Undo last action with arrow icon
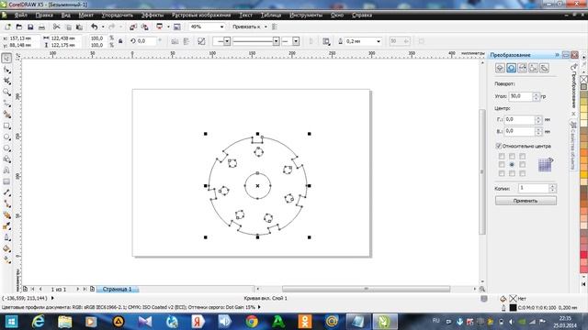 [x=94, y=27]
